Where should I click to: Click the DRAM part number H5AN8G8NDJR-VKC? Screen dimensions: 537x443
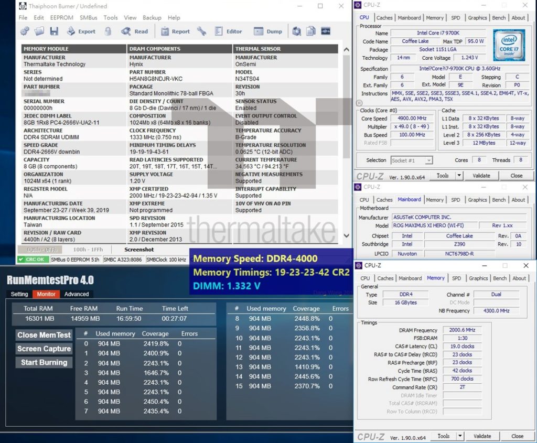point(156,79)
